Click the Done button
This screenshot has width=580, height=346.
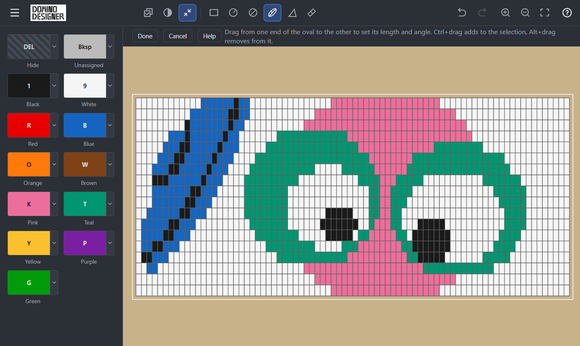[x=145, y=36]
